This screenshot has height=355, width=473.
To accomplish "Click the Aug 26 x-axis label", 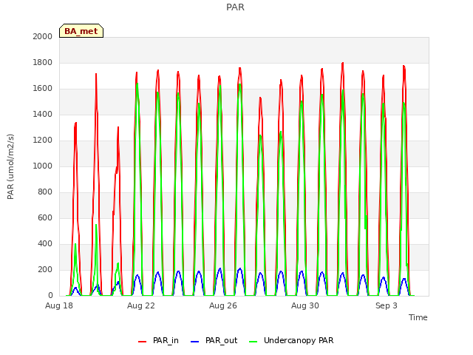I will [223, 305].
